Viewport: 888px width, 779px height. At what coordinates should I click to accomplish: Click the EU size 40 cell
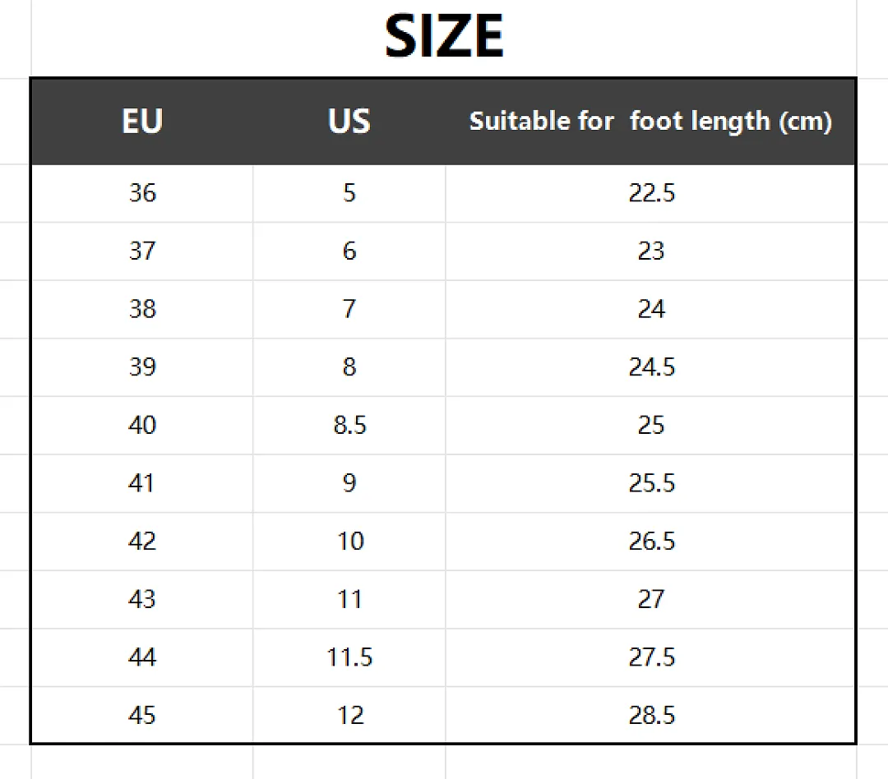pos(142,425)
